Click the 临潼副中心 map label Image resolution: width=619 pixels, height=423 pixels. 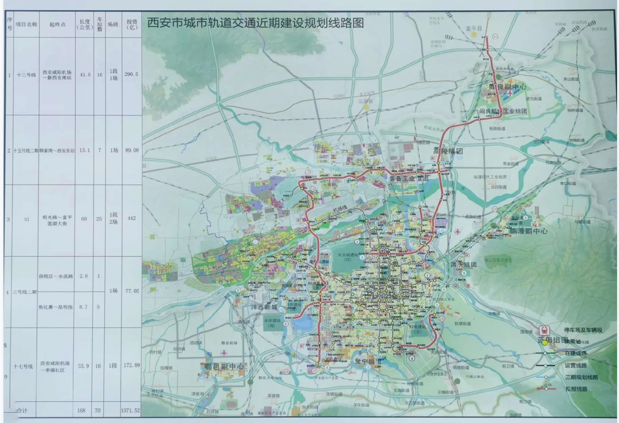point(528,231)
